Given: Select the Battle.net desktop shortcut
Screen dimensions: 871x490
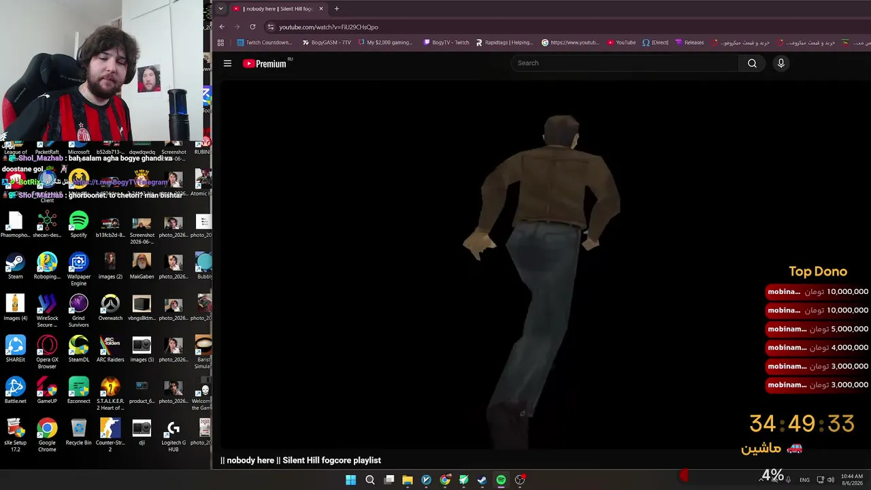Looking at the screenshot, I should point(15,391).
